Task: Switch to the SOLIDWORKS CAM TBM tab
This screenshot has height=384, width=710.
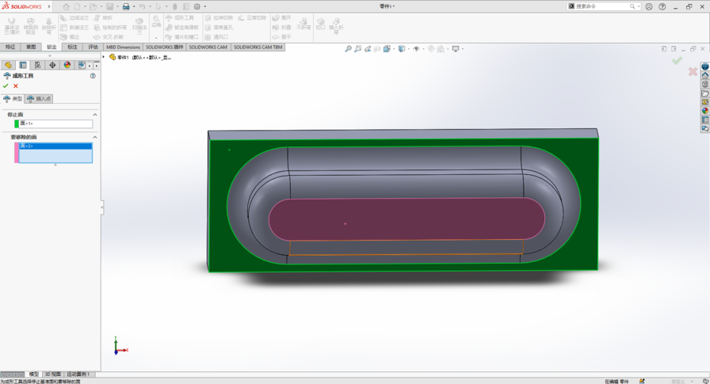Action: pyautogui.click(x=258, y=47)
